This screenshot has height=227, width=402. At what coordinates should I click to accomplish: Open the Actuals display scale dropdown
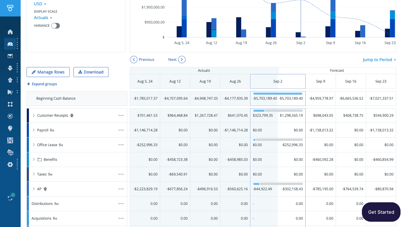(43, 18)
